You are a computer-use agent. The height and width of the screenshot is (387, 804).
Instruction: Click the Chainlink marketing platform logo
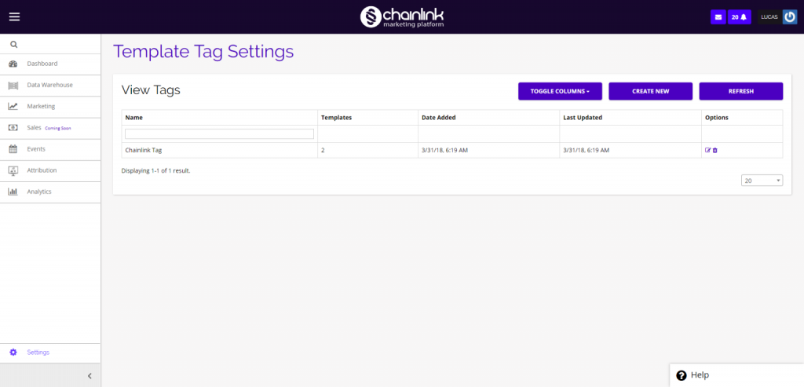click(402, 17)
